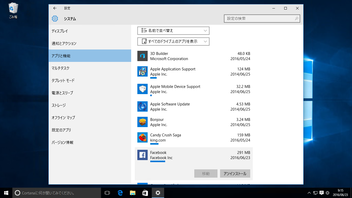Open the 名前で並べ替え sort dropdown
The height and width of the screenshot is (198, 352).
173,31
